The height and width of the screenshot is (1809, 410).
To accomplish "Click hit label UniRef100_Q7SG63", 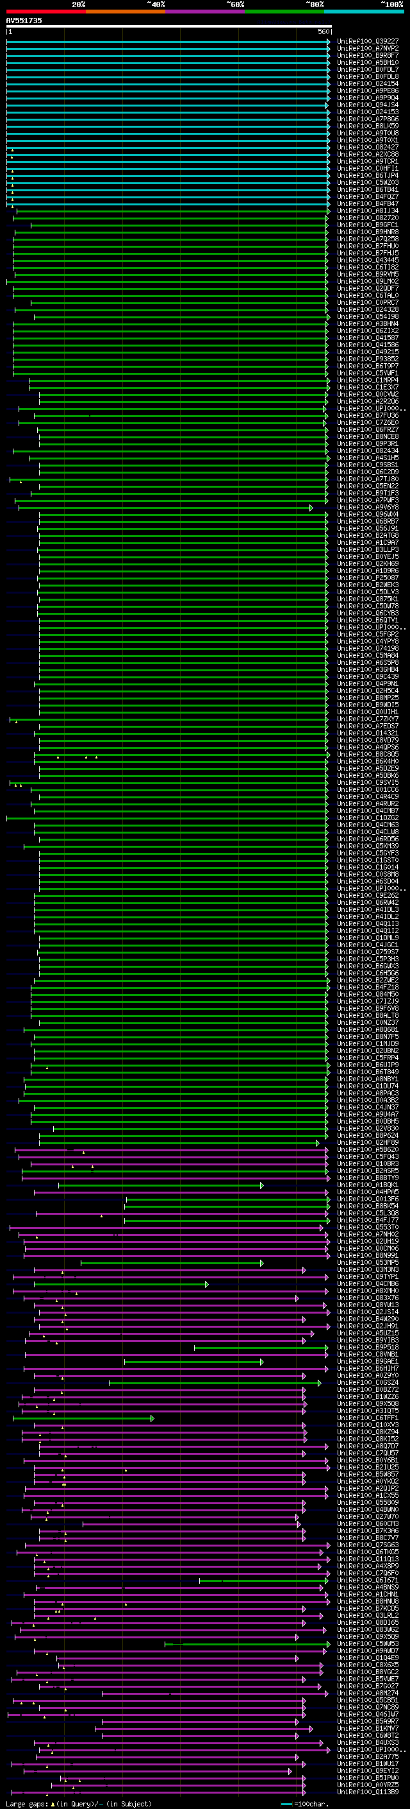I will (x=368, y=1545).
